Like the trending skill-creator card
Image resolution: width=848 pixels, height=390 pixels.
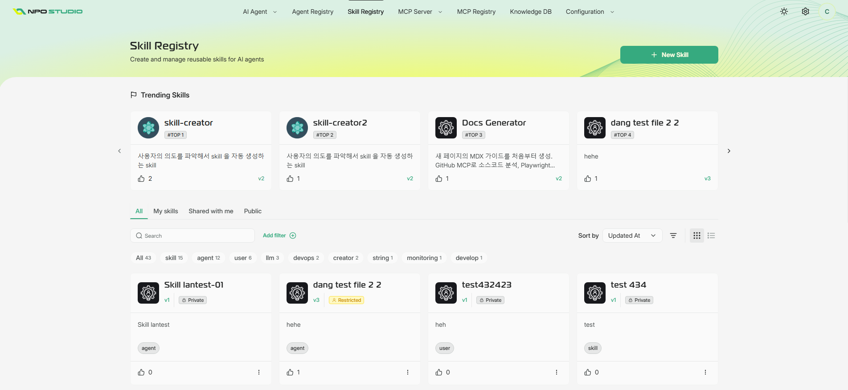(141, 179)
